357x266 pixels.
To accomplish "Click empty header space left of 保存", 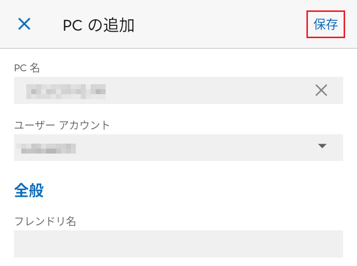I will [223, 24].
